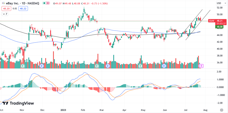Click the 42.00 price axis label
This screenshot has height=113, width=228.
[x=220, y=42]
